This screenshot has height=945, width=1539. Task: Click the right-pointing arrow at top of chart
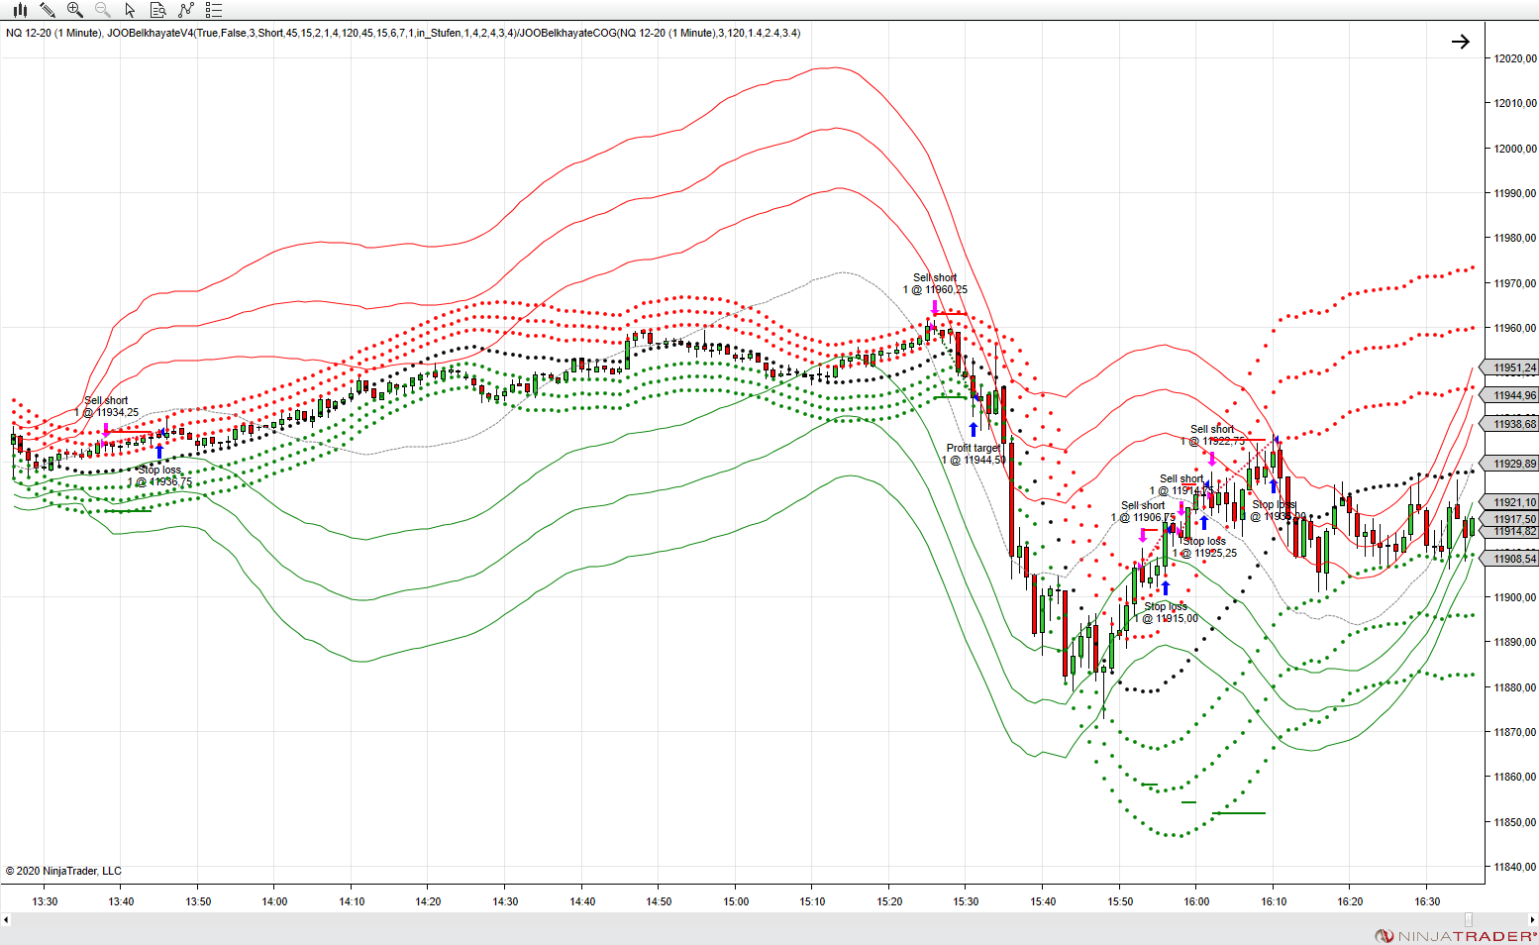(x=1460, y=42)
